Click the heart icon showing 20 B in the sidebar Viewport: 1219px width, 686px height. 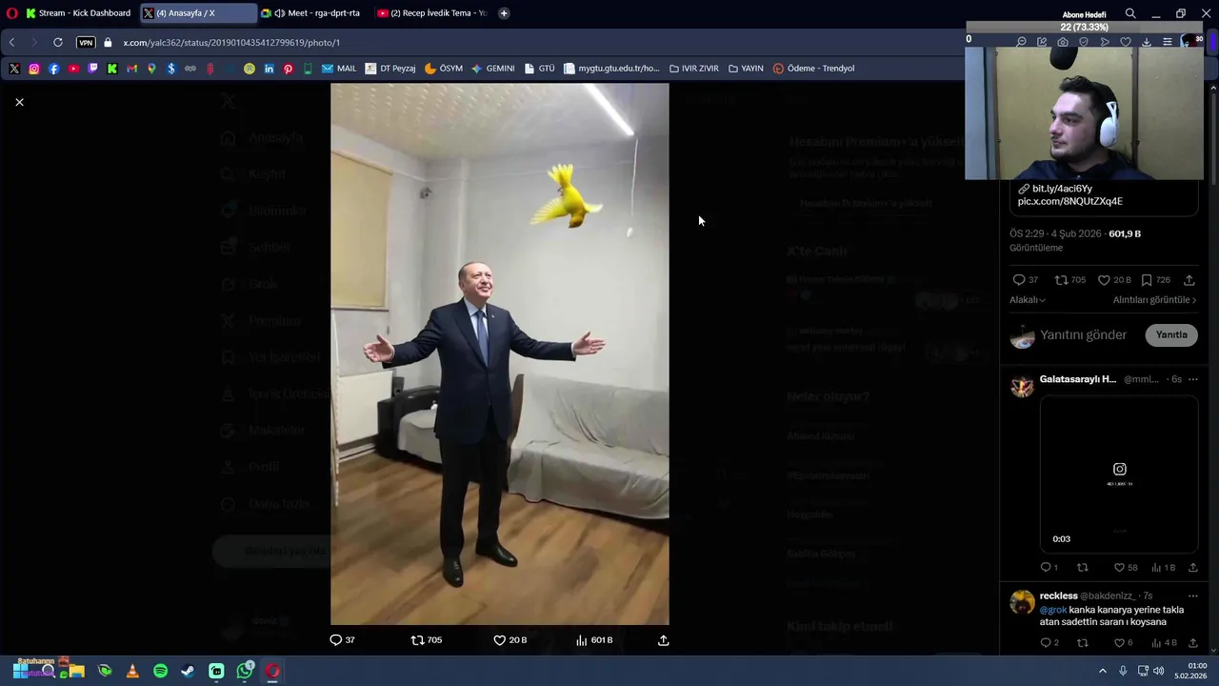[1104, 280]
